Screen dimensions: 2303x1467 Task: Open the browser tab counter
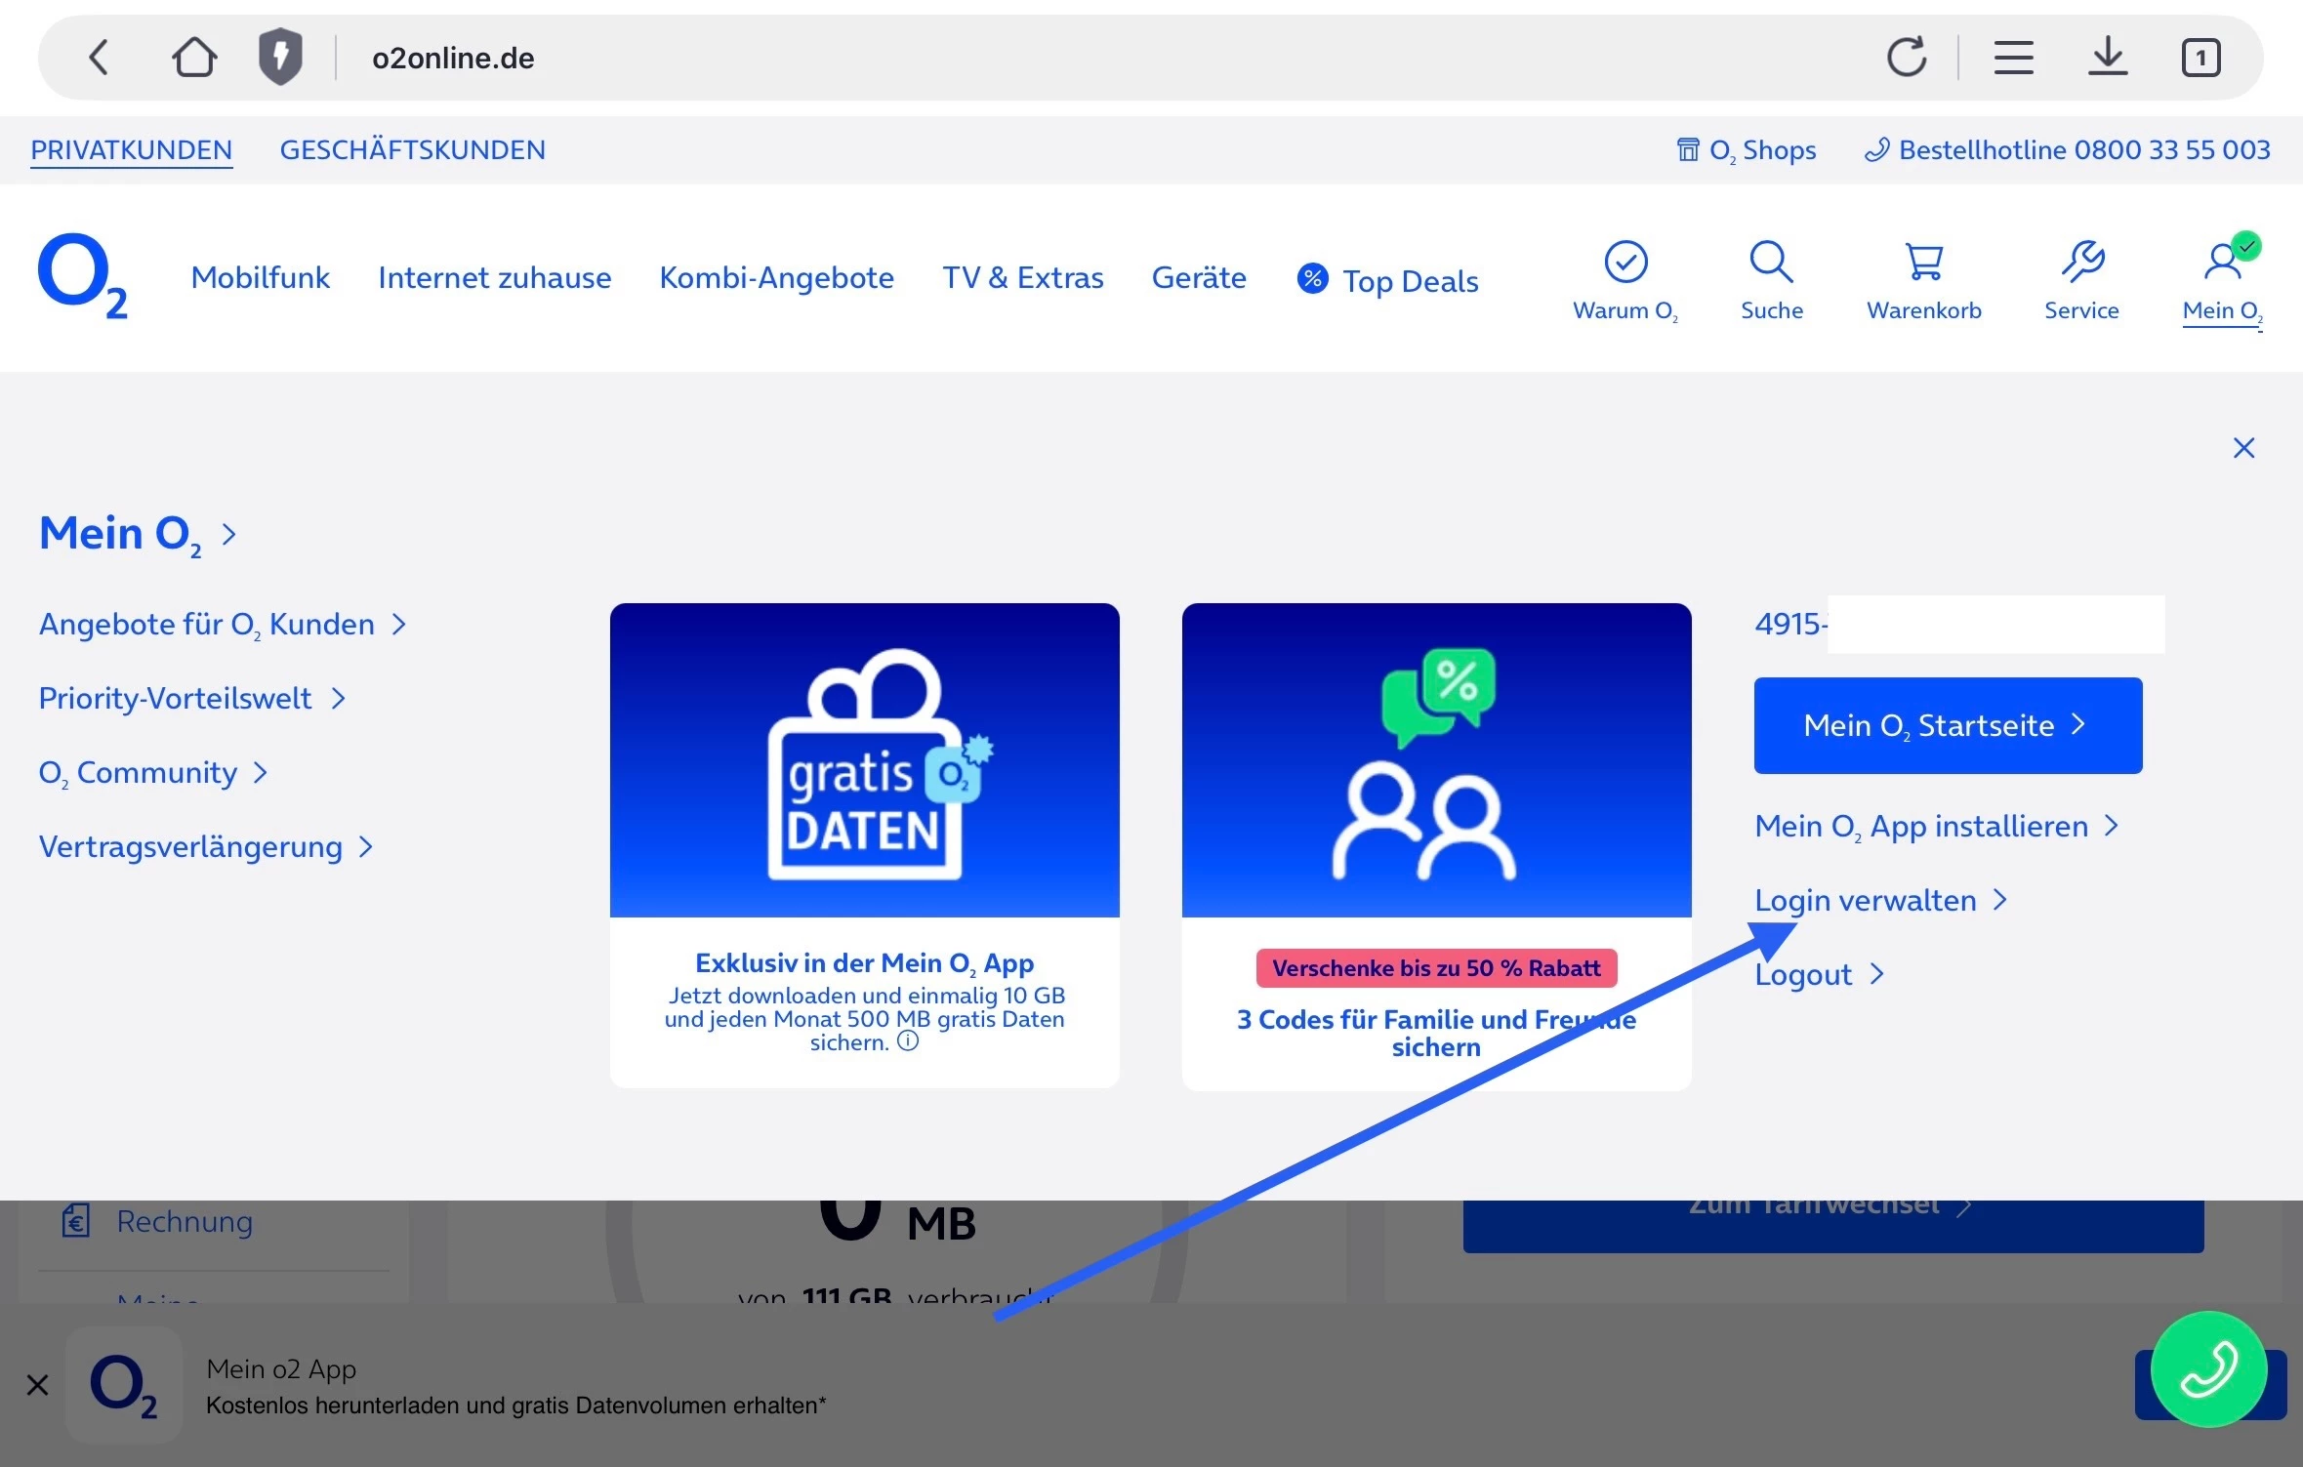[x=2200, y=58]
